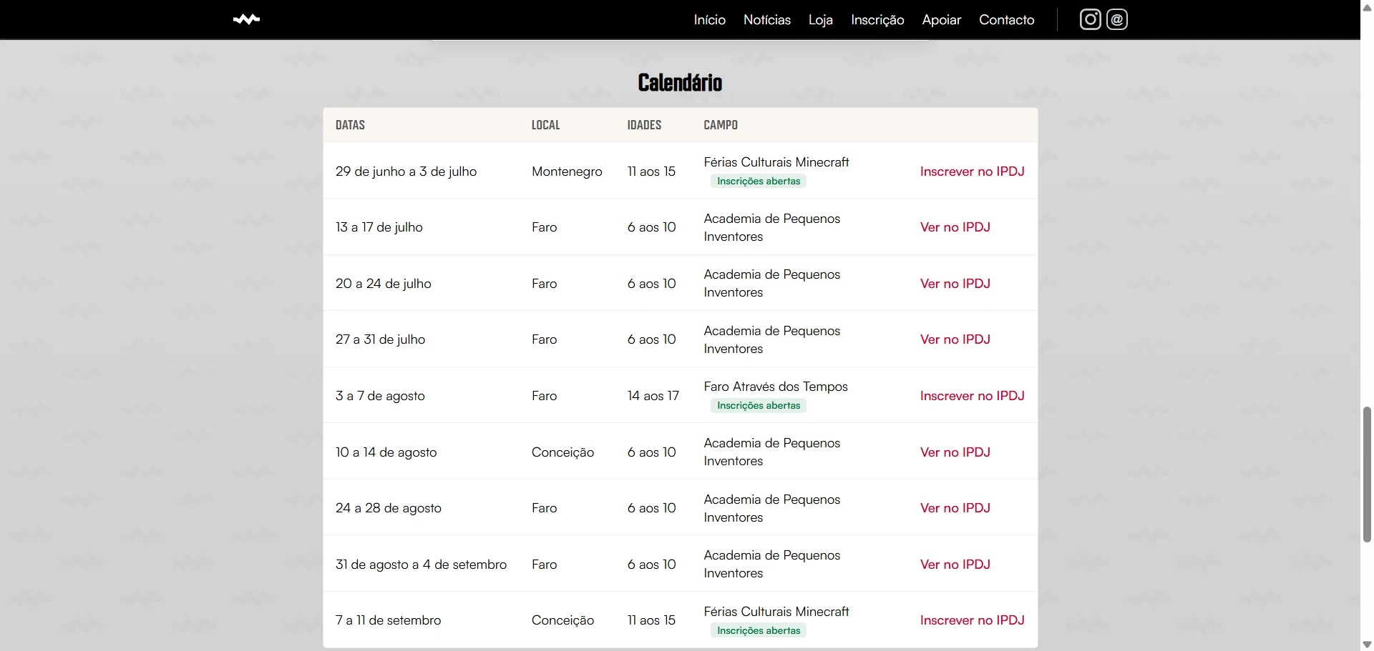The height and width of the screenshot is (651, 1374).
Task: Click Ver no IPDJ for 24 a 28 de agosto
Action: 955,508
